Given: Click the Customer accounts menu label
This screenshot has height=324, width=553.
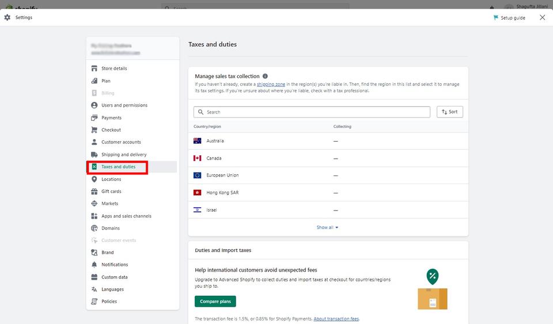Looking at the screenshot, I should pyautogui.click(x=121, y=142).
